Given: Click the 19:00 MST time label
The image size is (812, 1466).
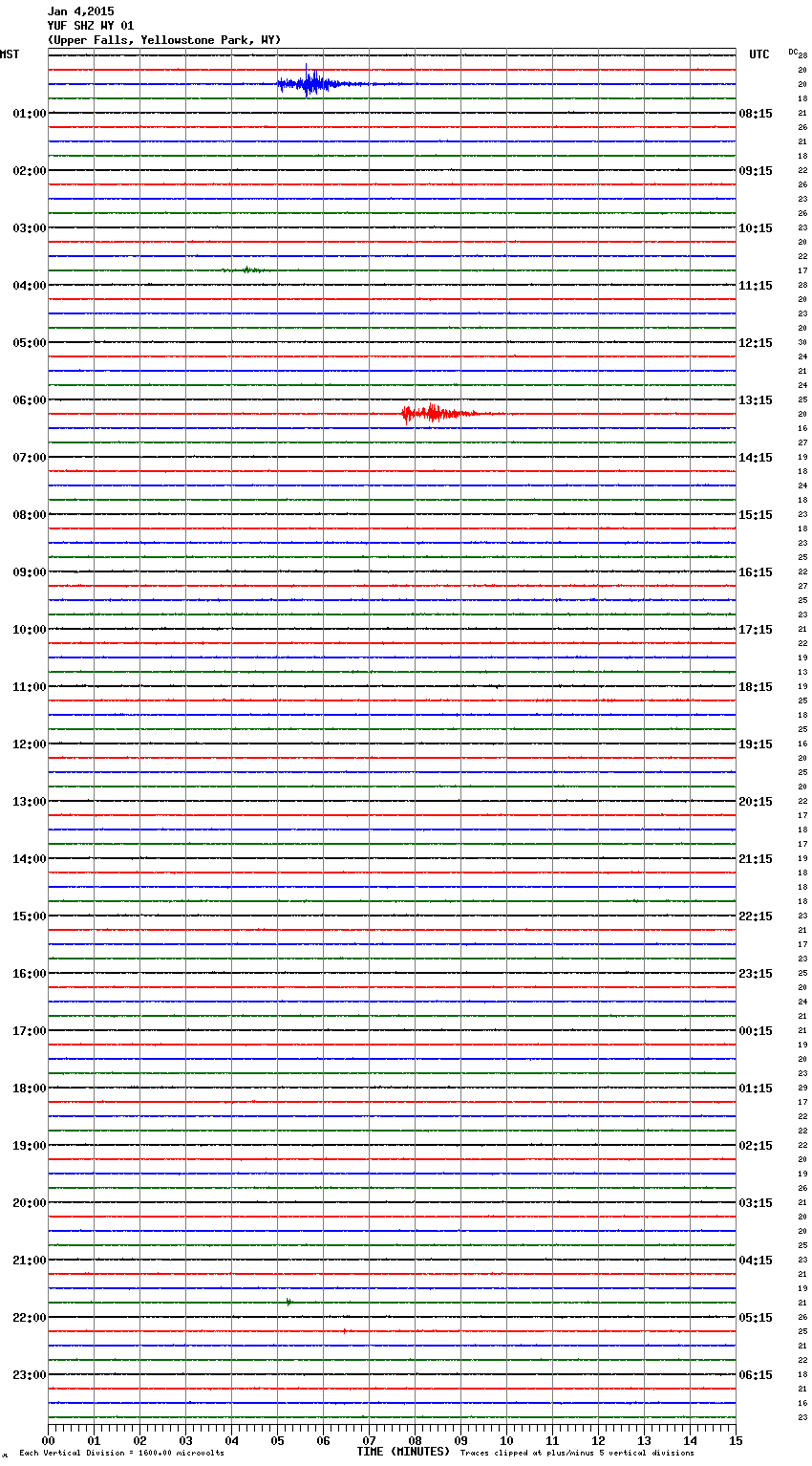Looking at the screenshot, I should point(30,1146).
